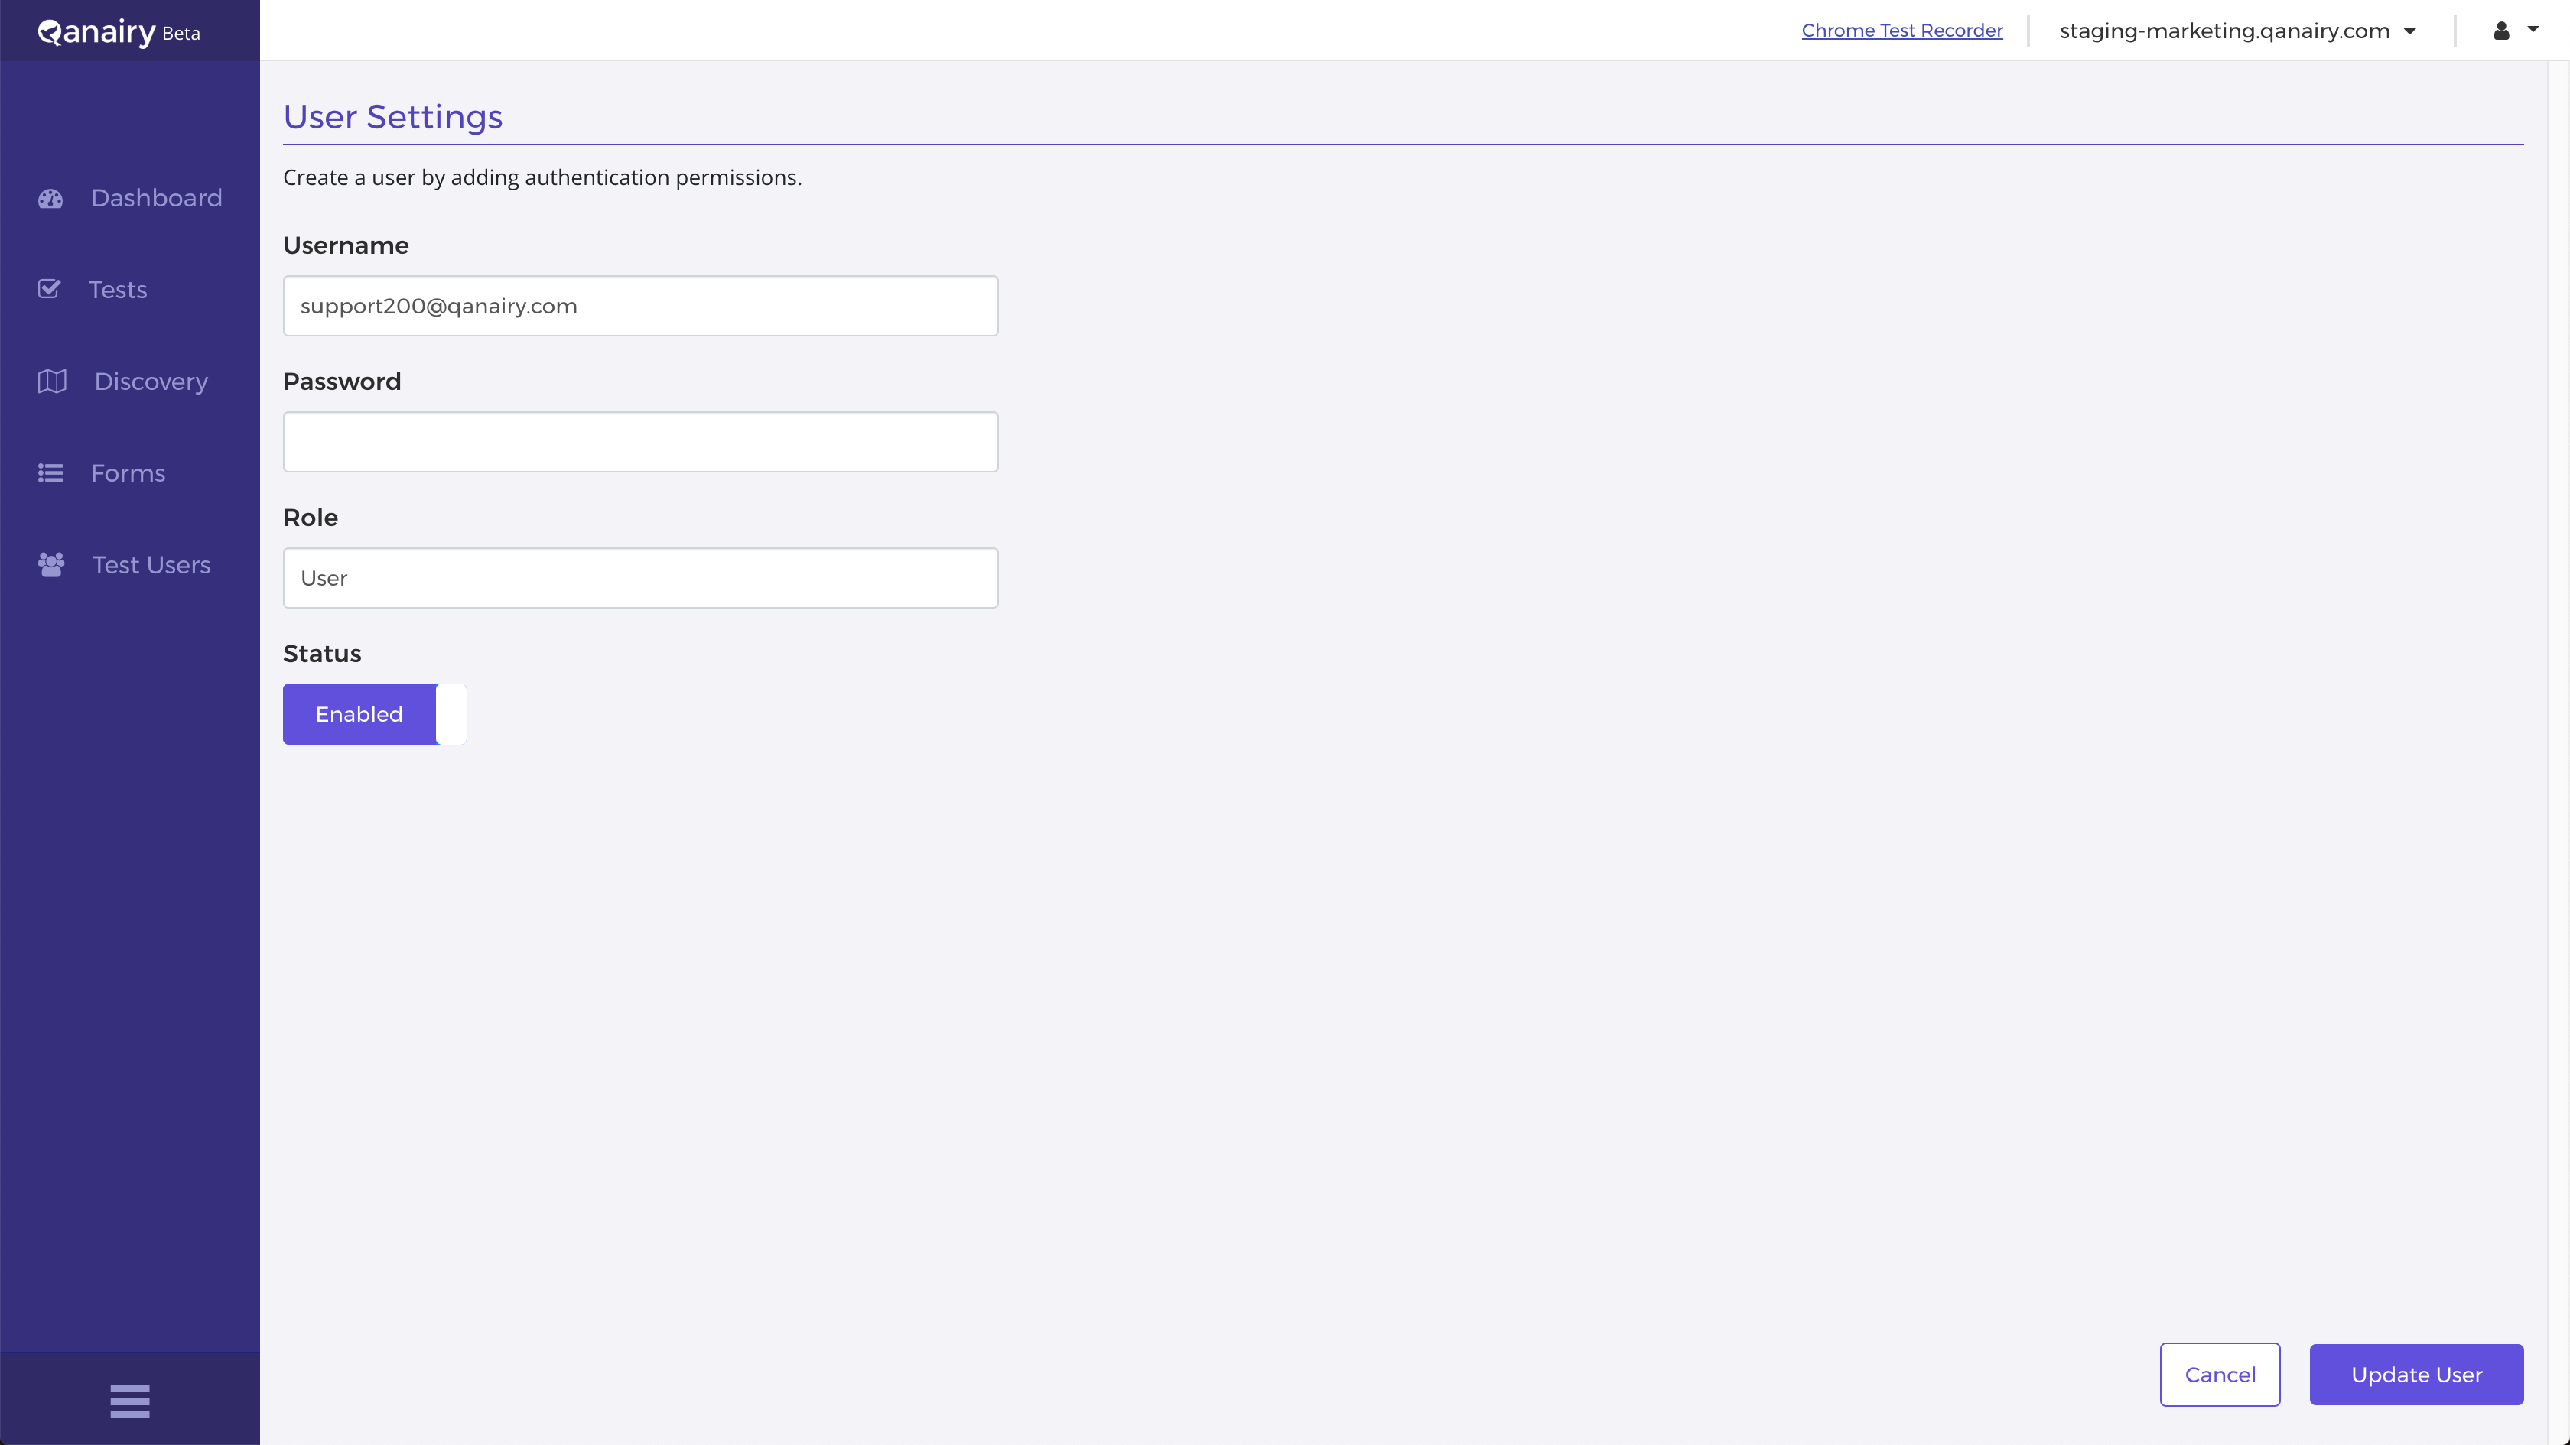2570x1445 pixels.
Task: Click the Qanairy Beta logo
Action: [x=119, y=32]
